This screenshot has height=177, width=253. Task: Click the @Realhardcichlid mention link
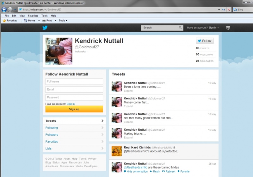(x=135, y=168)
